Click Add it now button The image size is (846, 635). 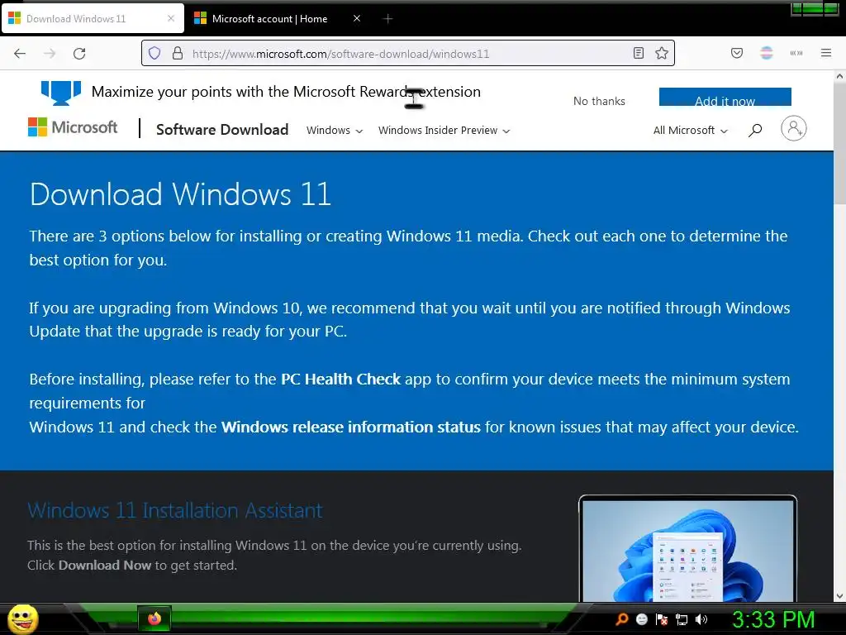725,98
